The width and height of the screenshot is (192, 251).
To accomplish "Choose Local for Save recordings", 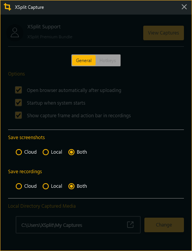I will tap(46, 186).
